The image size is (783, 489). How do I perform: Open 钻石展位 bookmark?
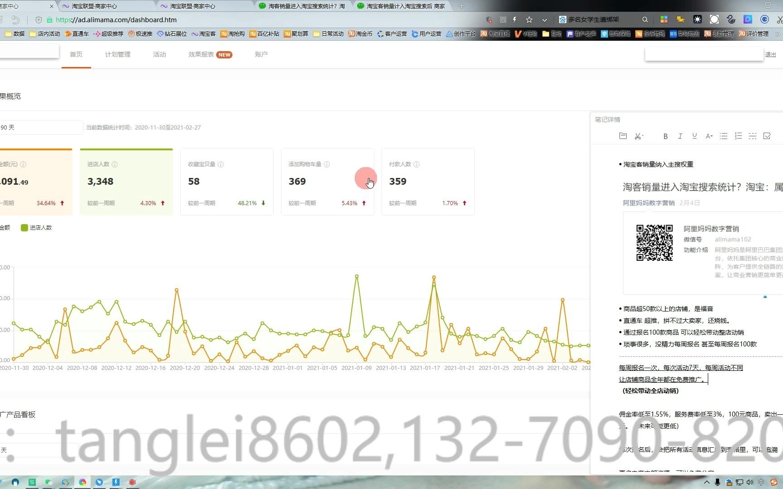tap(172, 34)
